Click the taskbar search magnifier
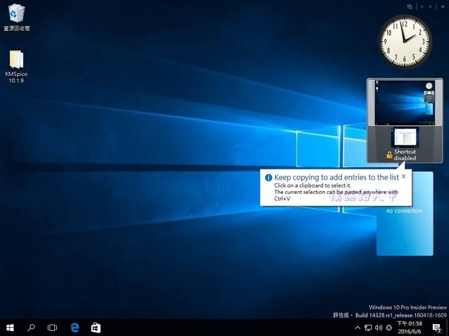The height and width of the screenshot is (336, 449). click(x=31, y=328)
